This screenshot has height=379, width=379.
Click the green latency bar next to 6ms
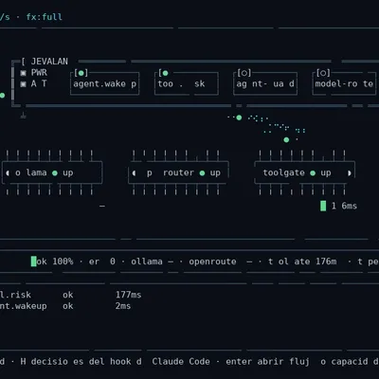tap(323, 206)
